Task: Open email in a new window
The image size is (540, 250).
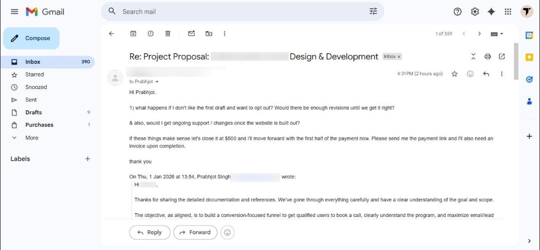Action: (502, 56)
